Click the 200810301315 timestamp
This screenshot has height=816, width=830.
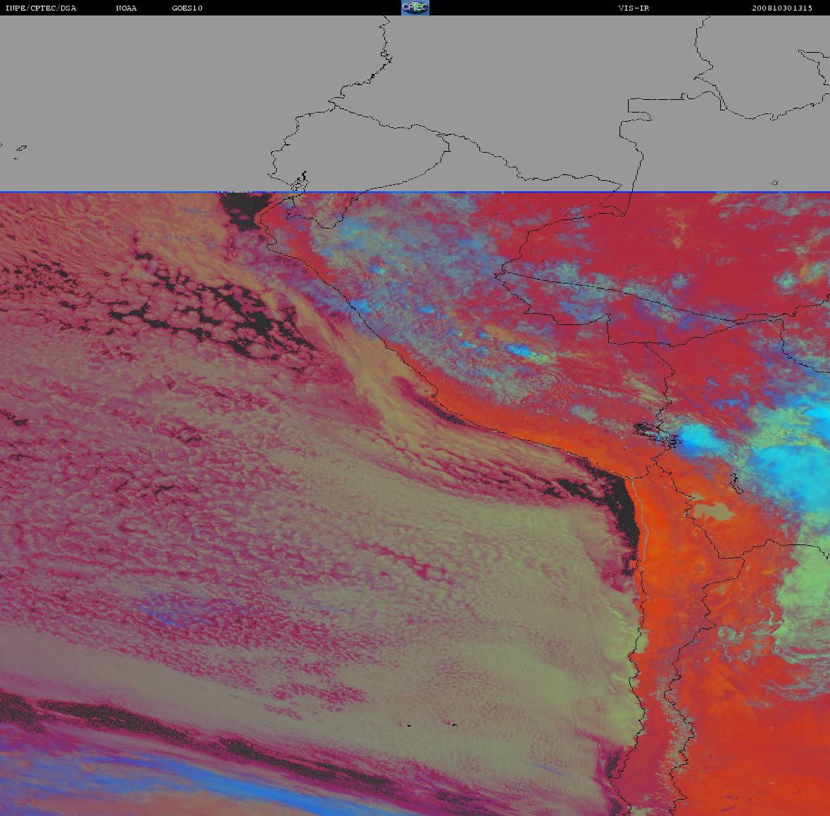point(782,8)
